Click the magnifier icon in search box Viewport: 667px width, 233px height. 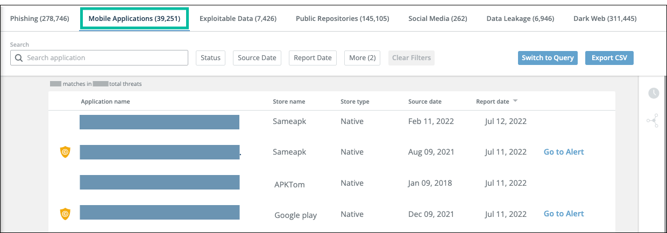click(19, 58)
